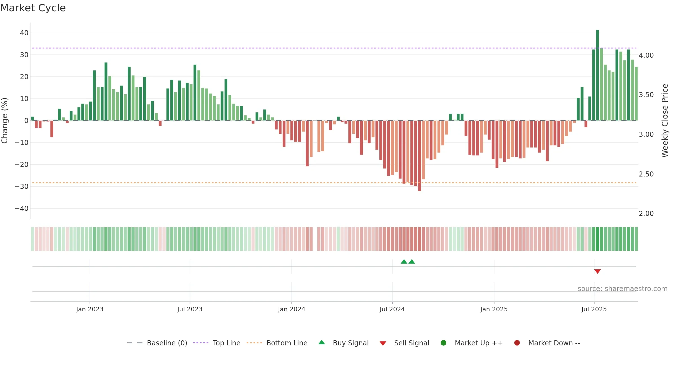Click the 3.50 tick on the price axis

646,95
